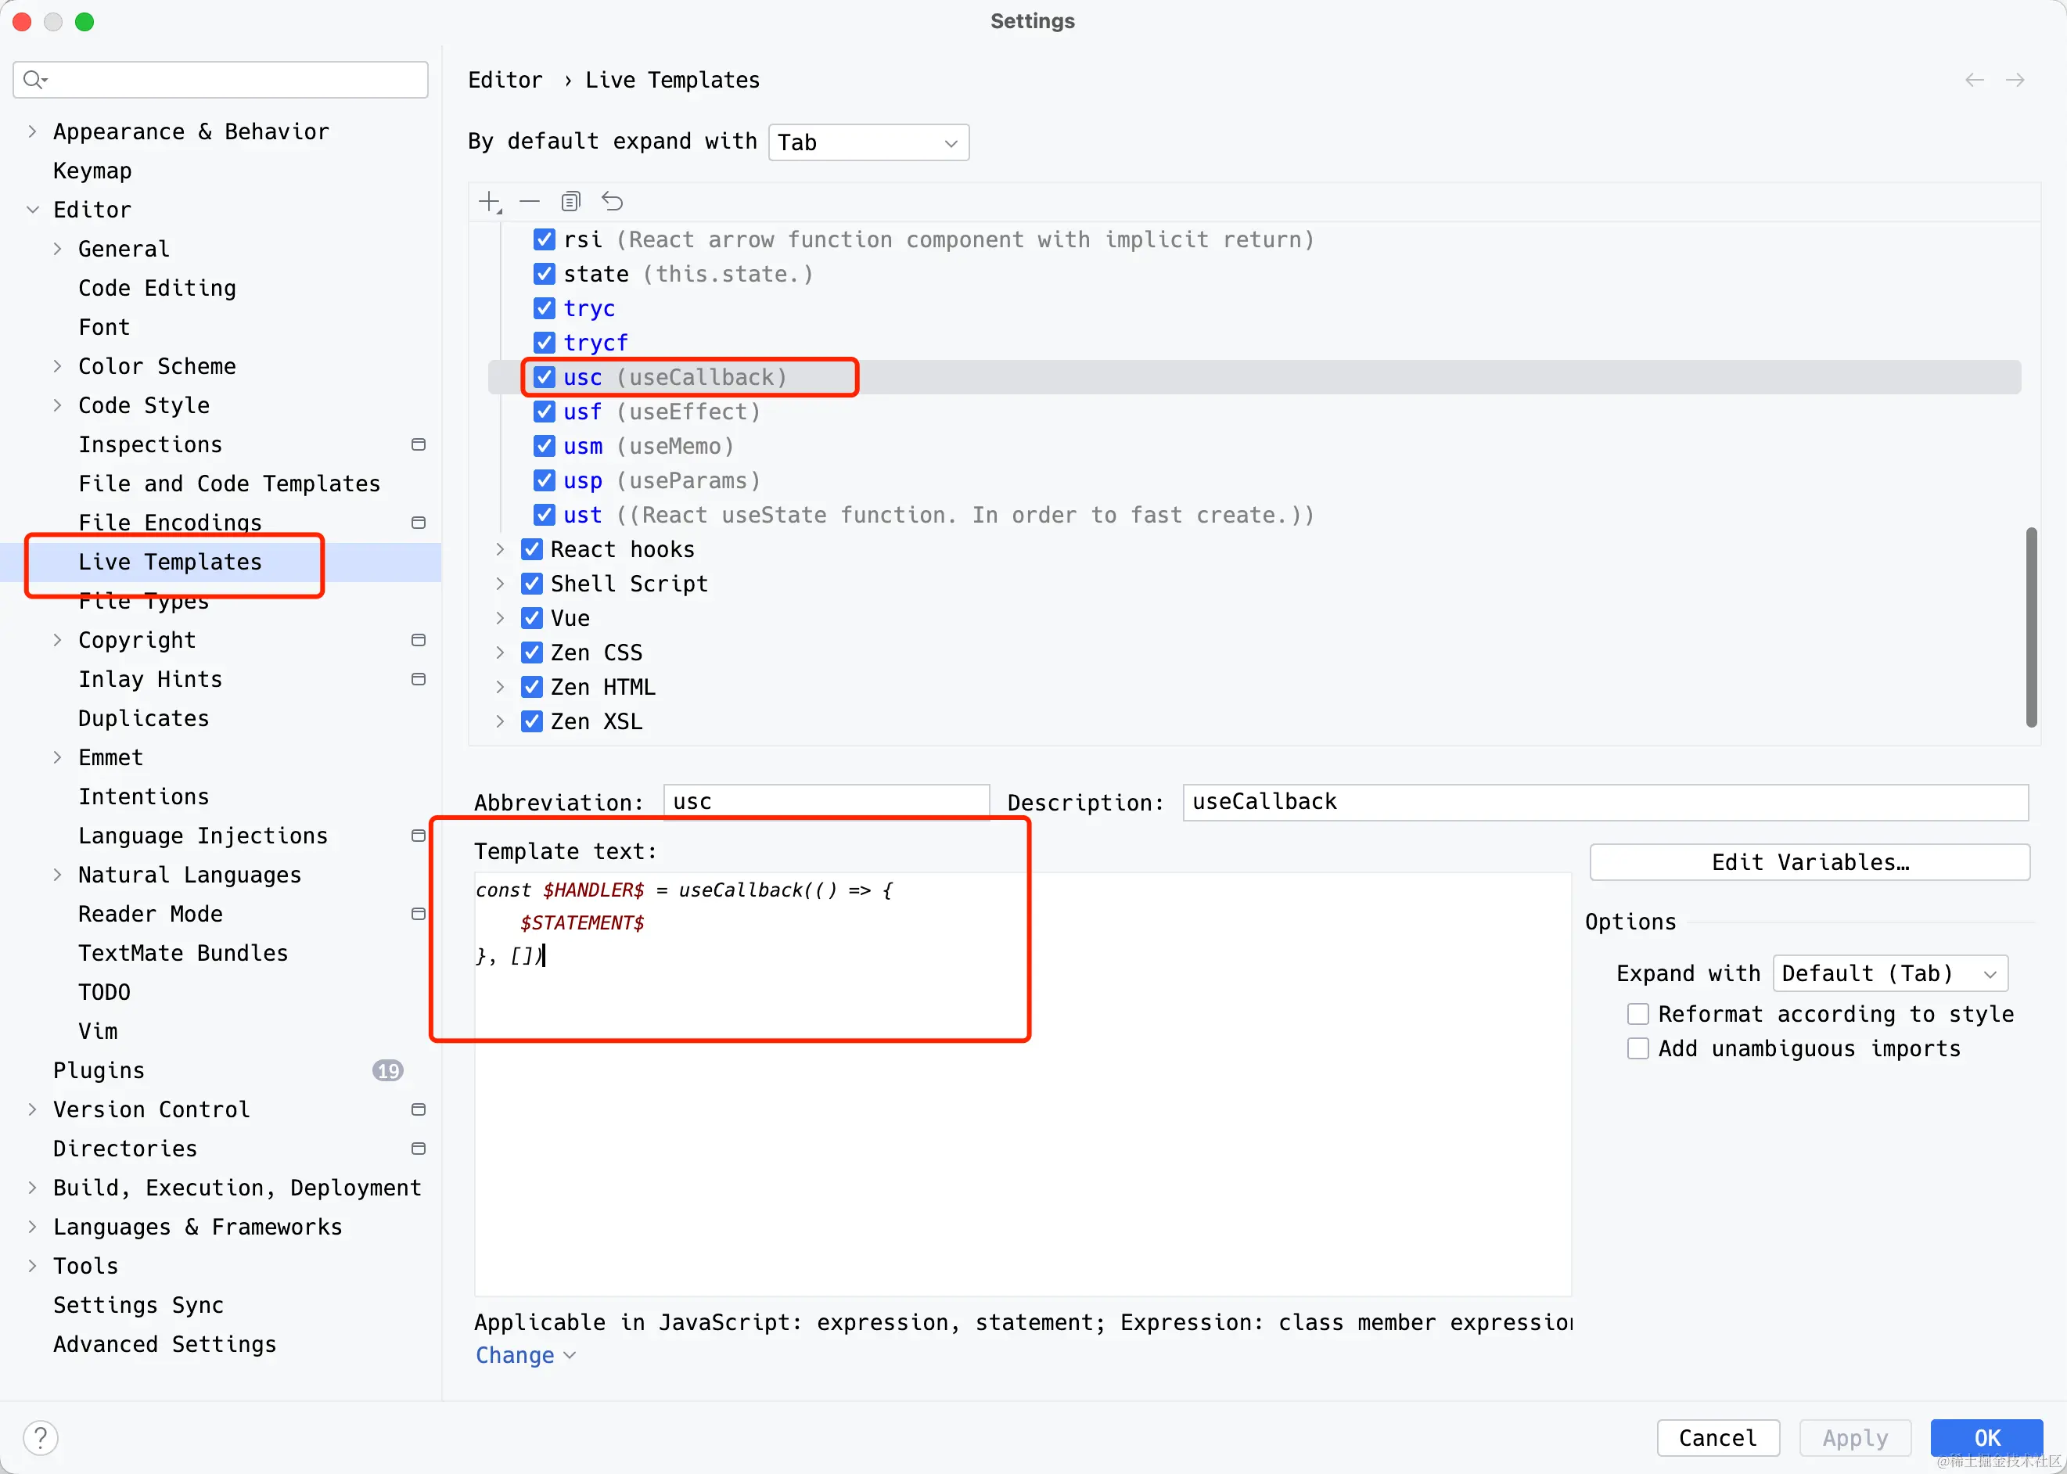Open File and Code Templates settings
Viewport: 2067px width, 1474px height.
click(x=228, y=483)
